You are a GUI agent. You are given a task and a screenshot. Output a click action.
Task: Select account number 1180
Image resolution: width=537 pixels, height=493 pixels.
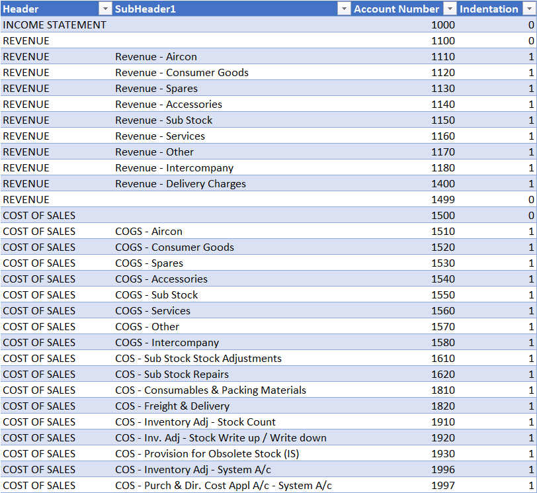(x=443, y=168)
